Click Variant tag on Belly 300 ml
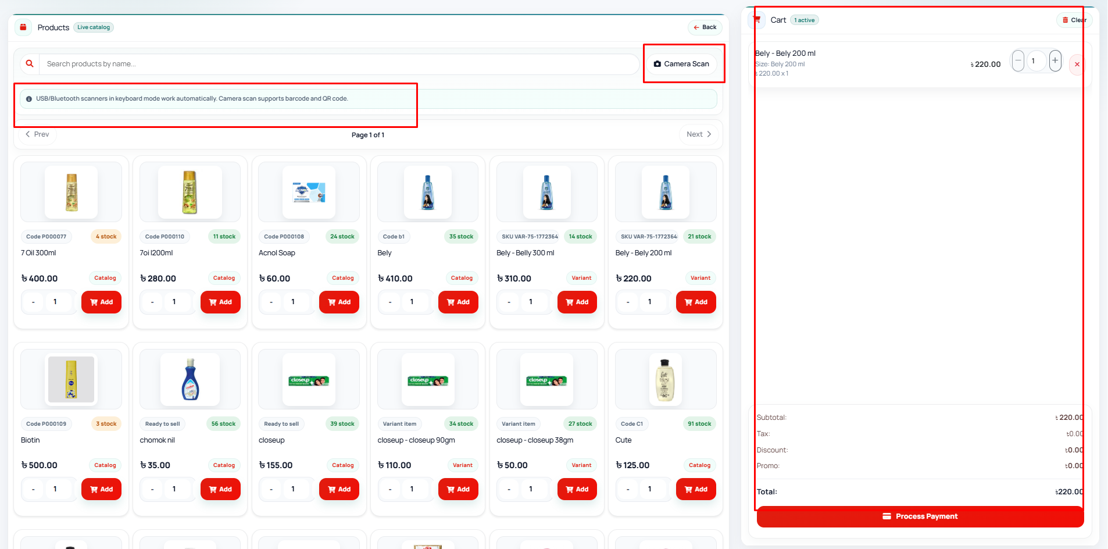This screenshot has height=549, width=1108. (x=581, y=278)
